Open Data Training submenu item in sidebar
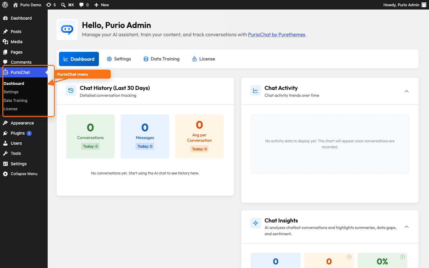Viewport: 429px width, 268px height. [x=15, y=101]
